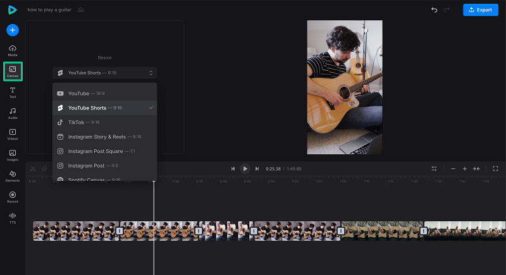Click transition marker after fourth clip

341,231
